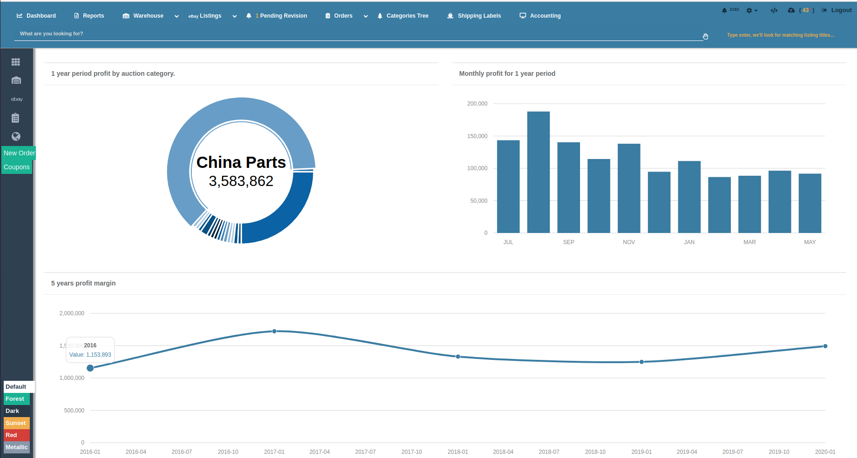Open Shipping Labels in top navigation
The width and height of the screenshot is (857, 458).
tap(474, 16)
